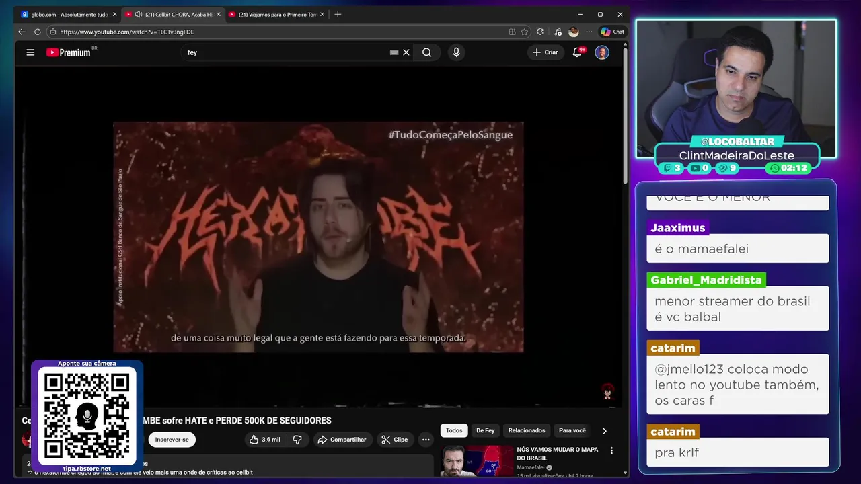Open the on-screen keyboard icon in search
The height and width of the screenshot is (484, 861).
[394, 52]
